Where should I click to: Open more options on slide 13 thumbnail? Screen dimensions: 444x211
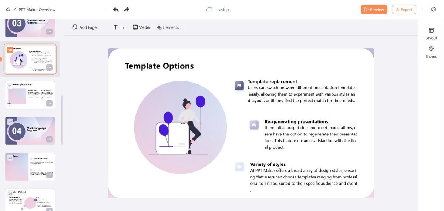pos(49,175)
